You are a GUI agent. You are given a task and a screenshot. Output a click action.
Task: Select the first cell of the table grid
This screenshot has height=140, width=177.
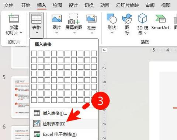click(x=34, y=54)
